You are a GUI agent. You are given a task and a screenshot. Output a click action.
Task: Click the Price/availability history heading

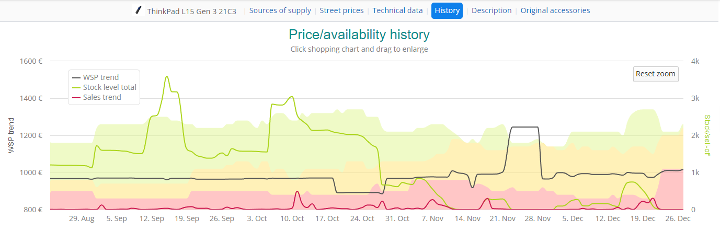[x=359, y=35]
